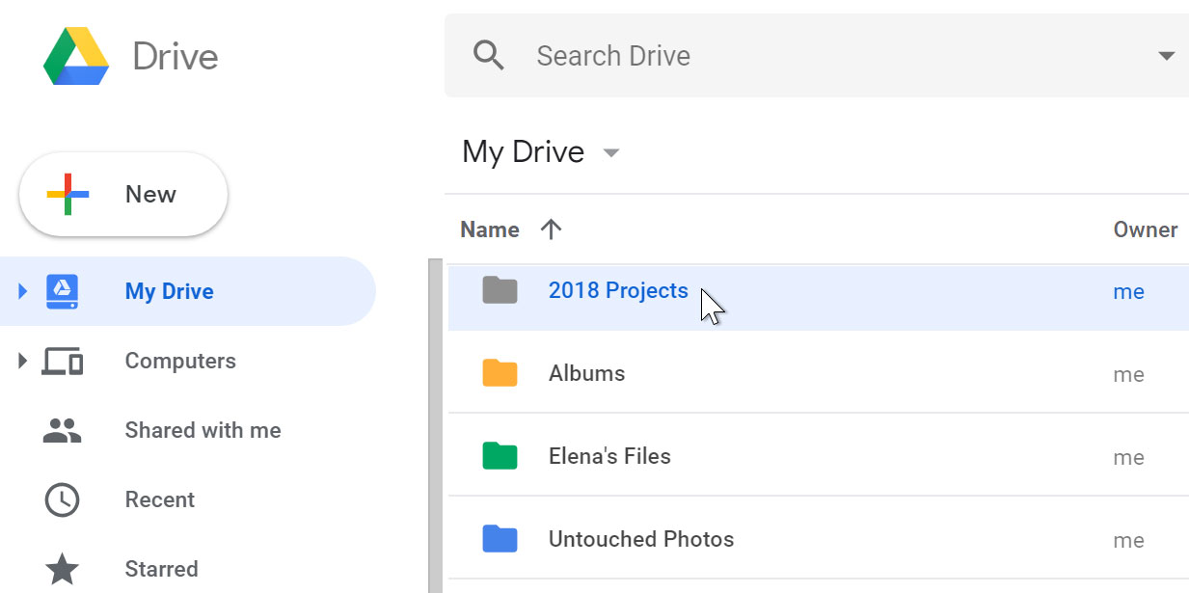Click the Name column header
1189x593 pixels.
[489, 229]
